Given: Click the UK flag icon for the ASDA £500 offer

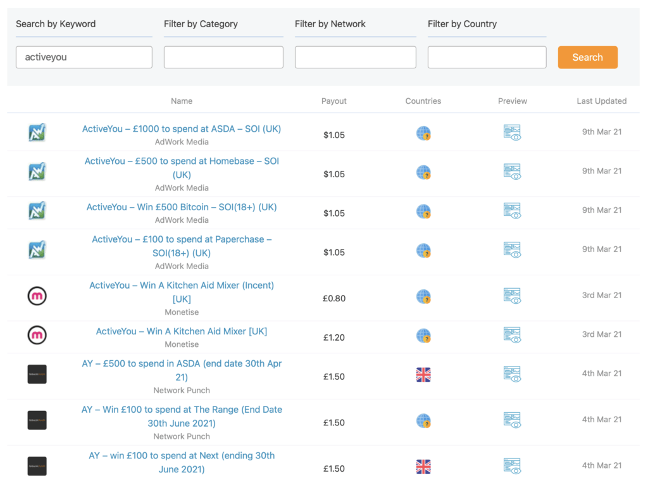Looking at the screenshot, I should coord(423,375).
